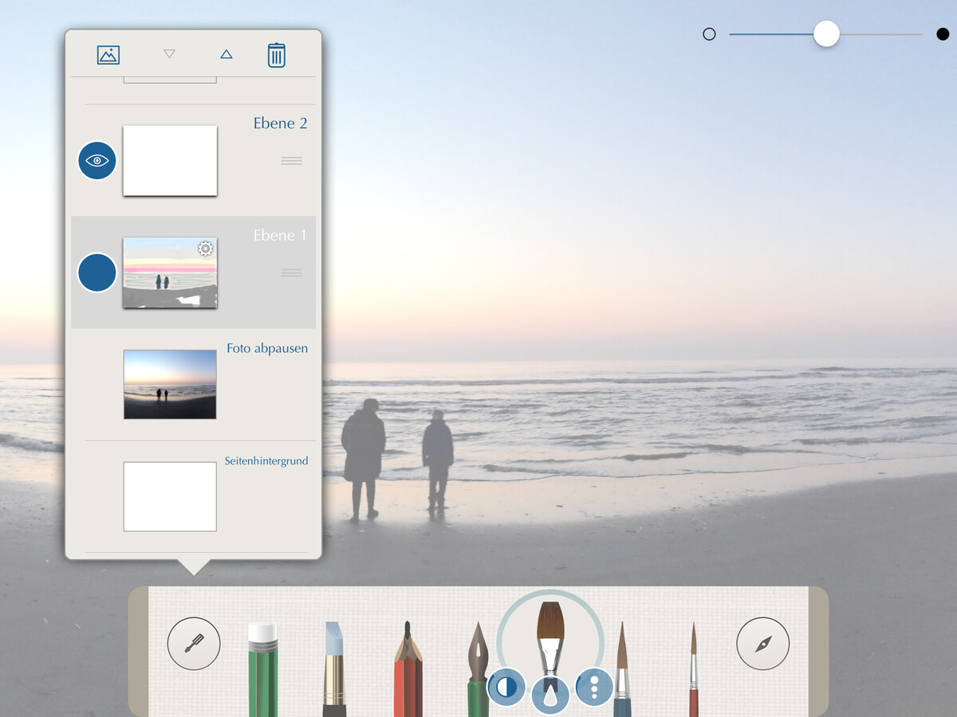Select the Foto abpausen photo thumbnail
The height and width of the screenshot is (717, 957).
coord(170,384)
